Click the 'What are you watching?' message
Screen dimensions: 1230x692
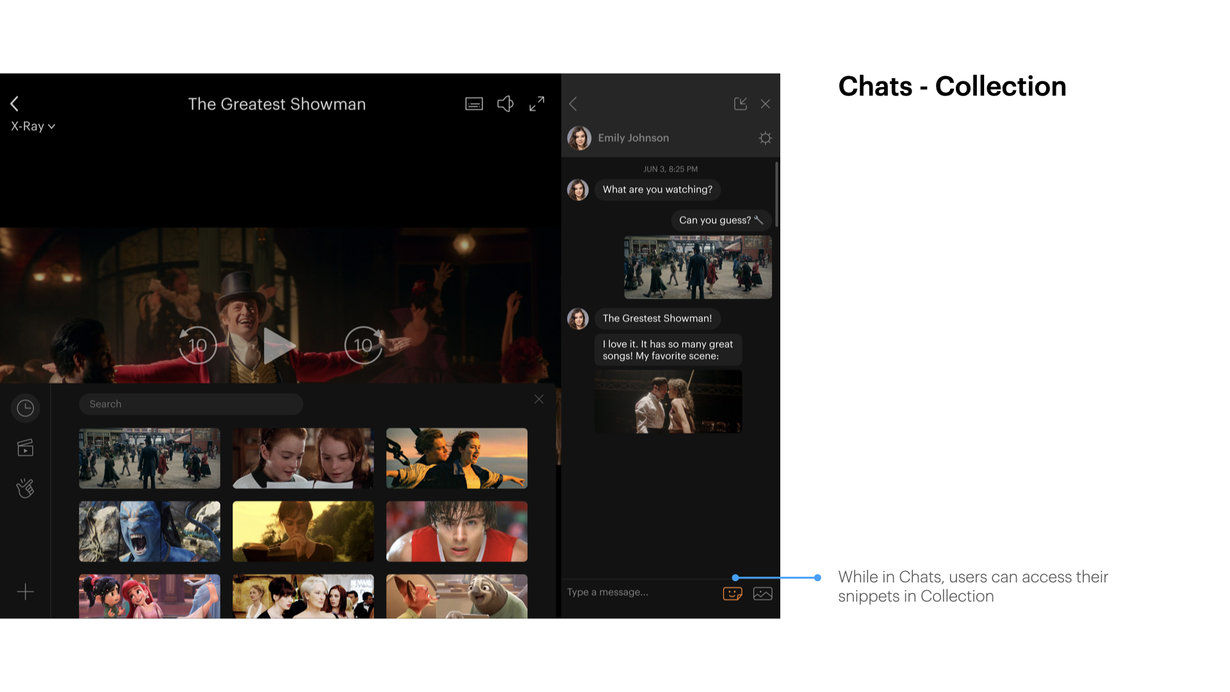(657, 190)
